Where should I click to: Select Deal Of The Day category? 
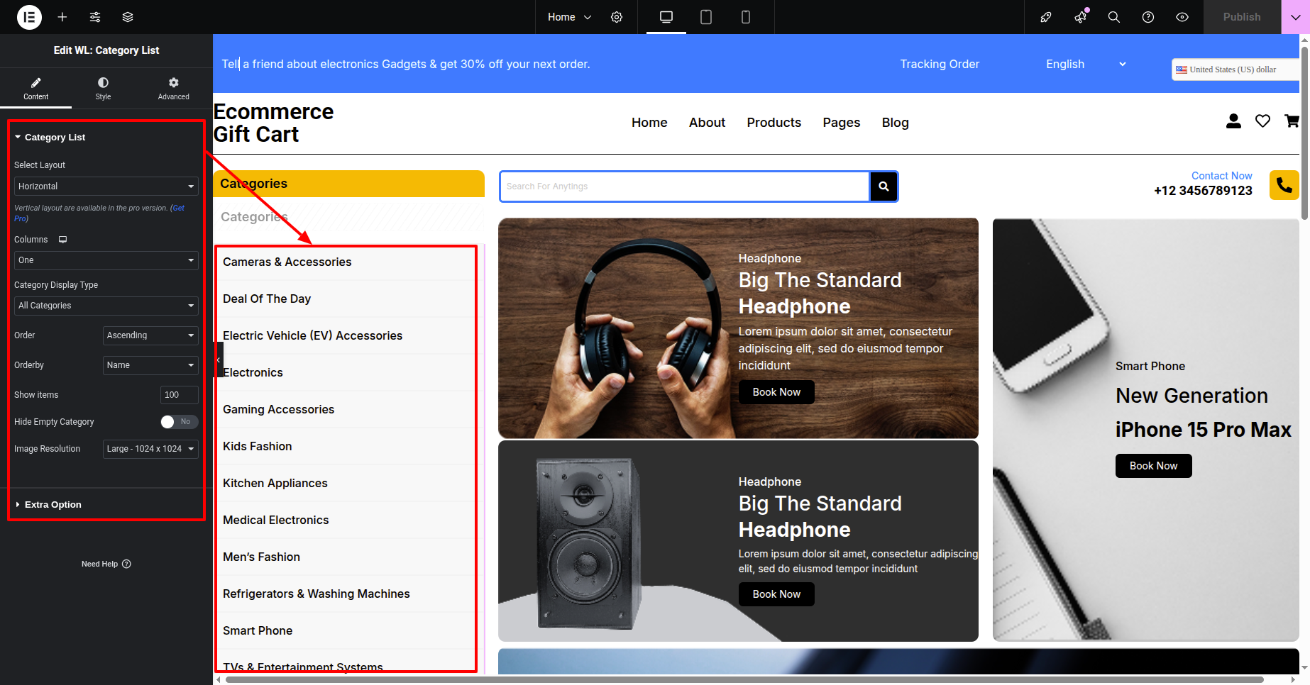(x=267, y=299)
